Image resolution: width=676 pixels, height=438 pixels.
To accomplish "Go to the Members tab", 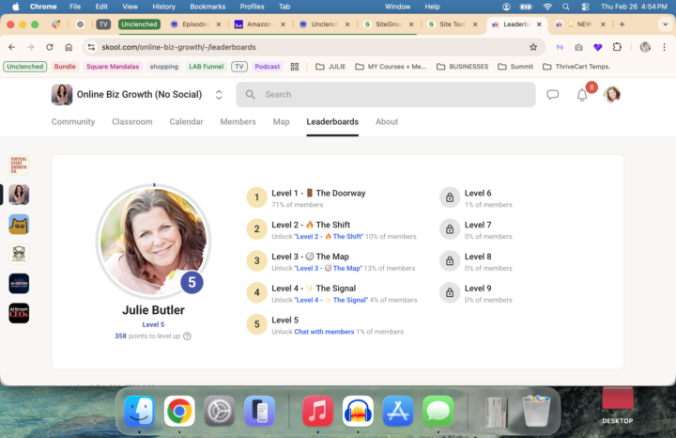I will [238, 121].
